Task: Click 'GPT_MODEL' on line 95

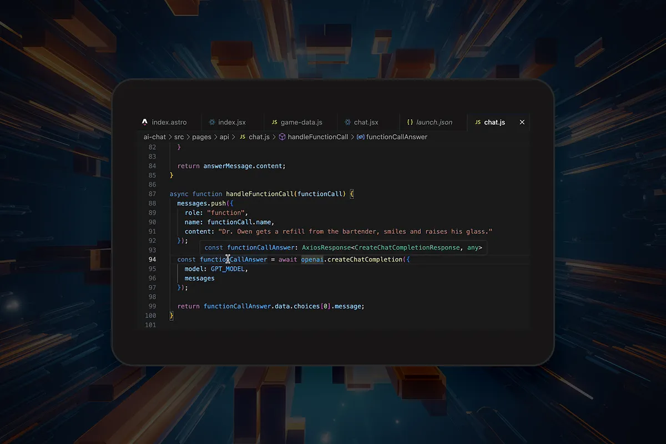Action: point(228,269)
